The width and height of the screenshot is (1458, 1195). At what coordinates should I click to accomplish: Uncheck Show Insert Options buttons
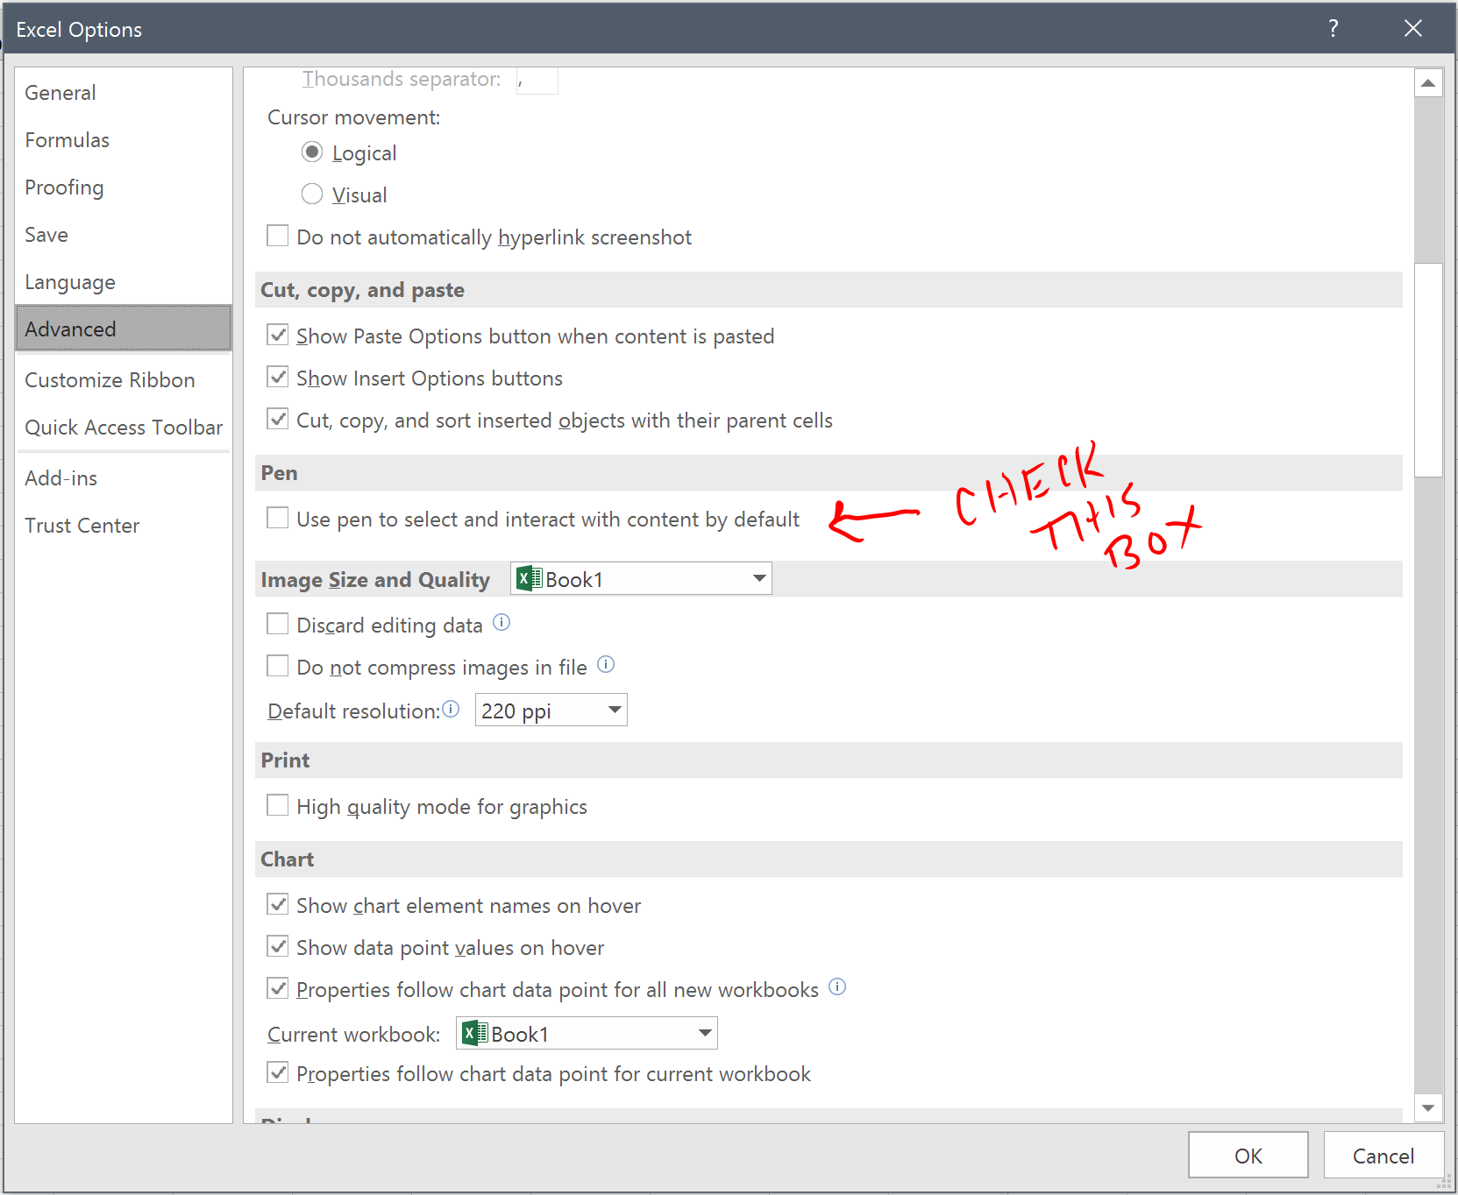(278, 377)
